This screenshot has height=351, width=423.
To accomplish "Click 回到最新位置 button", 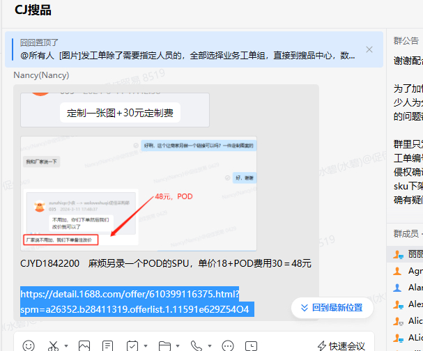I will 332,307.
